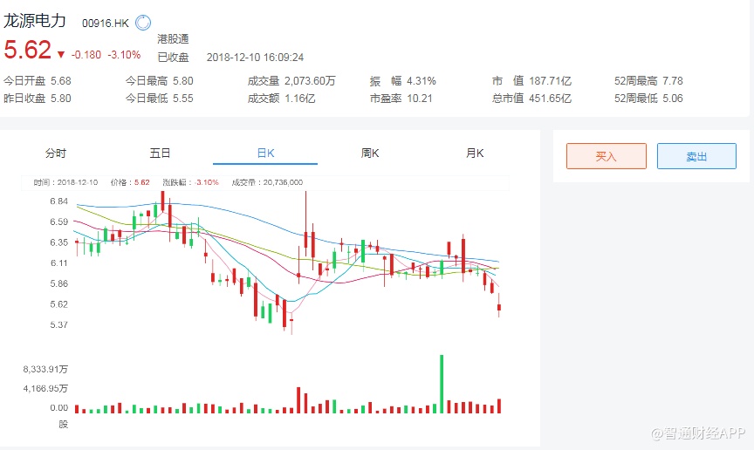The image size is (754, 450).
Task: Switch to the 周K weekly tab
Action: 370,153
